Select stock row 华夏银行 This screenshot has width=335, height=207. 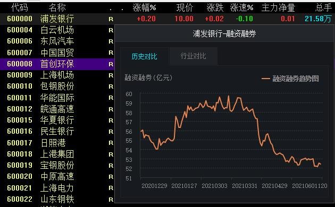[57, 120]
